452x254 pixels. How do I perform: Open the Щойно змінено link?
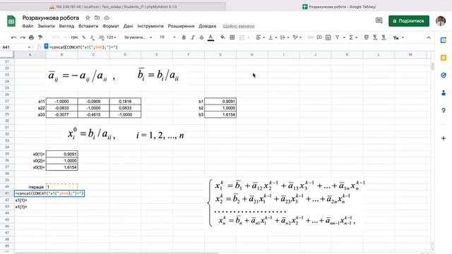[239, 26]
